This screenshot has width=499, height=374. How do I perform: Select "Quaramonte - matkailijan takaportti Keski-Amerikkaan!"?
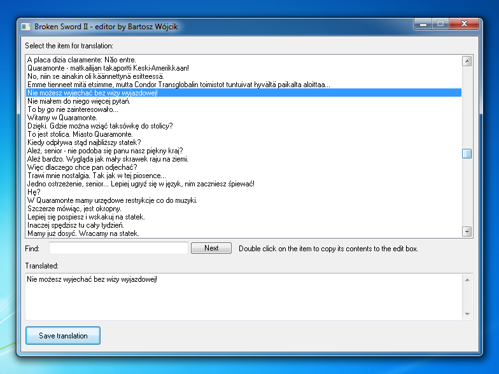point(243,68)
